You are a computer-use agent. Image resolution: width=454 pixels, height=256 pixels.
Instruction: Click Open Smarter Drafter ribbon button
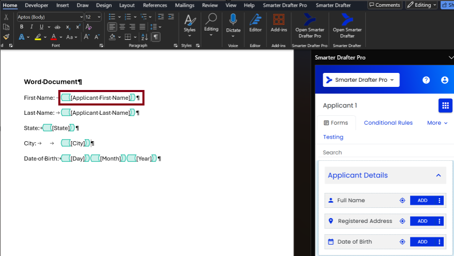pos(347,26)
